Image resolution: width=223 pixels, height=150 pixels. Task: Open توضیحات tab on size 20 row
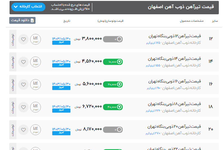[x=13, y=129]
